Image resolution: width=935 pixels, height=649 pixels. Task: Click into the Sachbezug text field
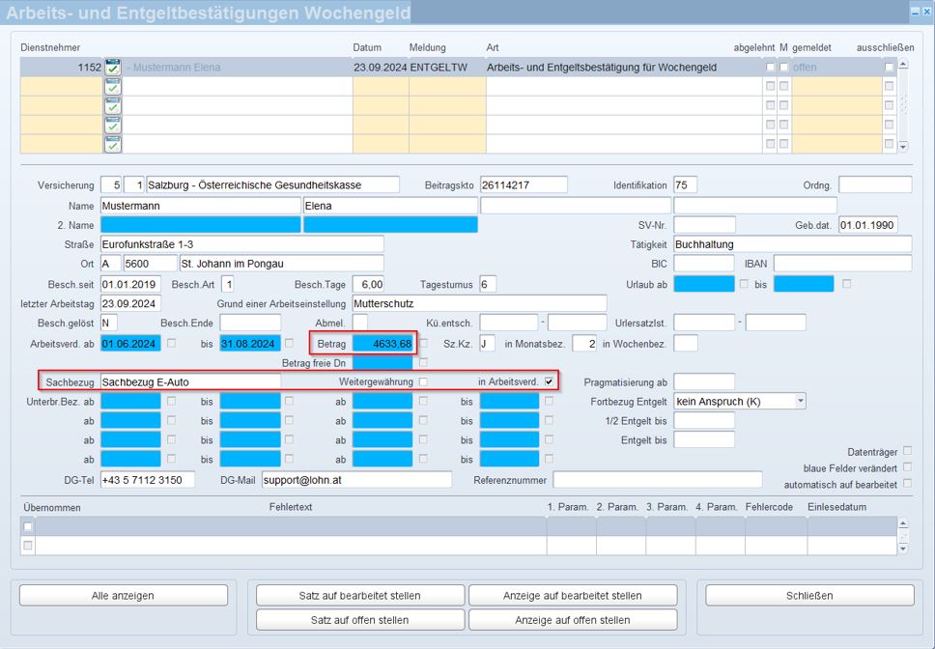[189, 382]
